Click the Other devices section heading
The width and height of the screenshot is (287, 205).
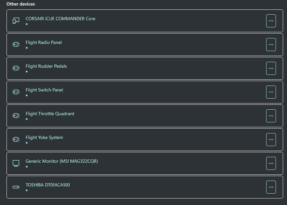coord(20,4)
